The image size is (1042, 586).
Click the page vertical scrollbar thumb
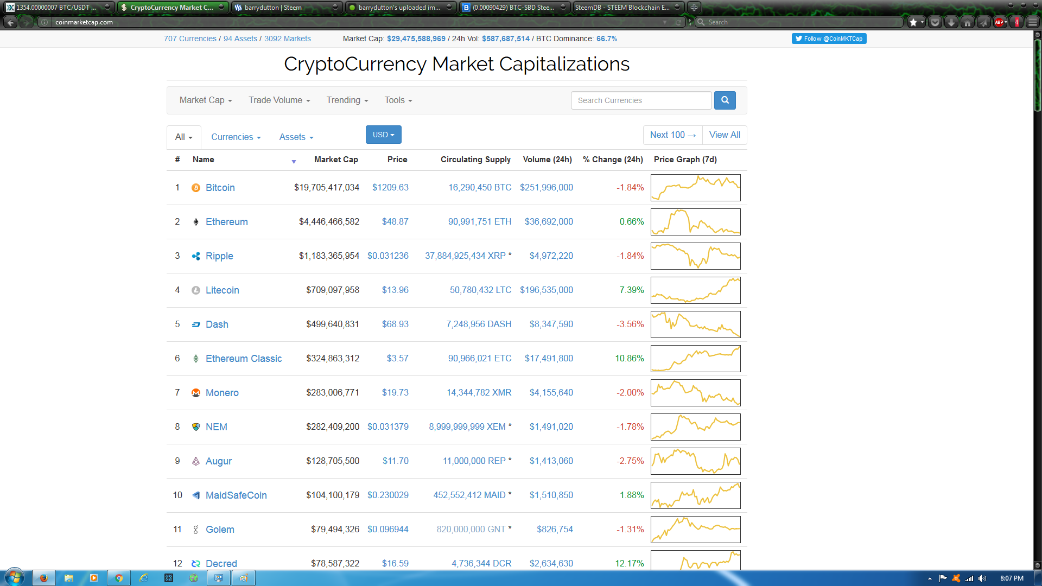(1037, 75)
